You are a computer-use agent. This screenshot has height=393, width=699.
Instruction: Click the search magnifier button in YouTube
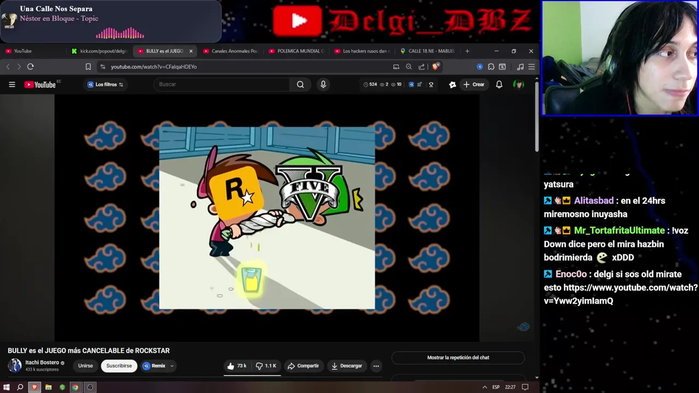pos(300,85)
